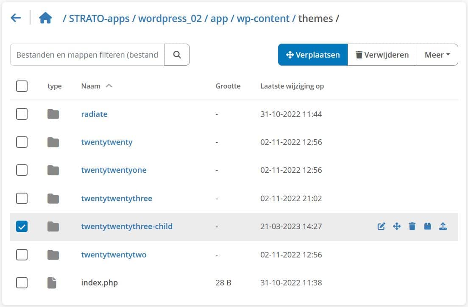The width and height of the screenshot is (468, 307).
Task: Click the extract icon on the twentytwentythree-child row
Action: 443,226
